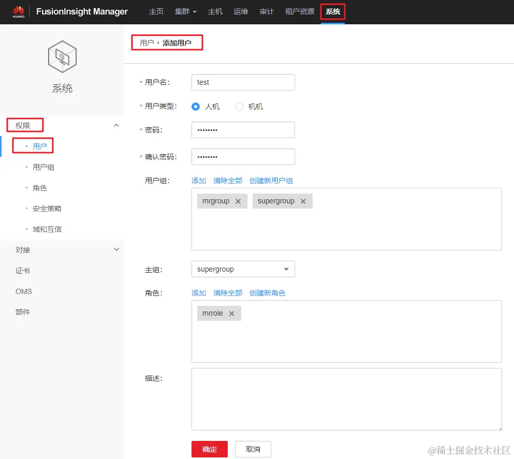Click the mrgroup tag text
Image resolution: width=514 pixels, height=459 pixels.
[216, 201]
